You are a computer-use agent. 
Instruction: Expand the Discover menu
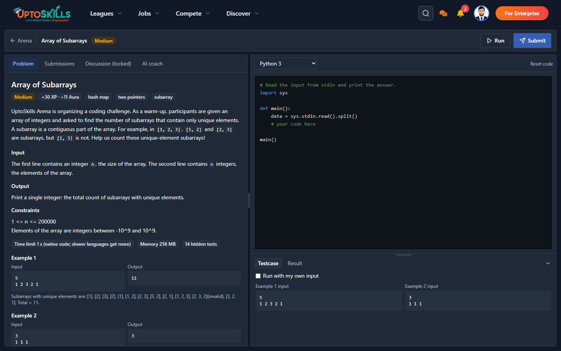click(x=243, y=13)
